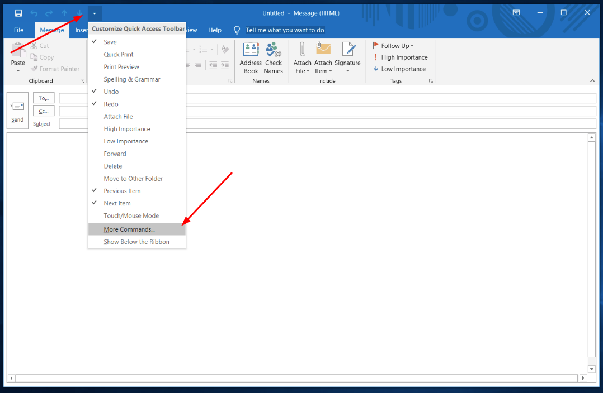The width and height of the screenshot is (603, 393).
Task: Select Move to Other Folder entry
Action: [137, 179]
